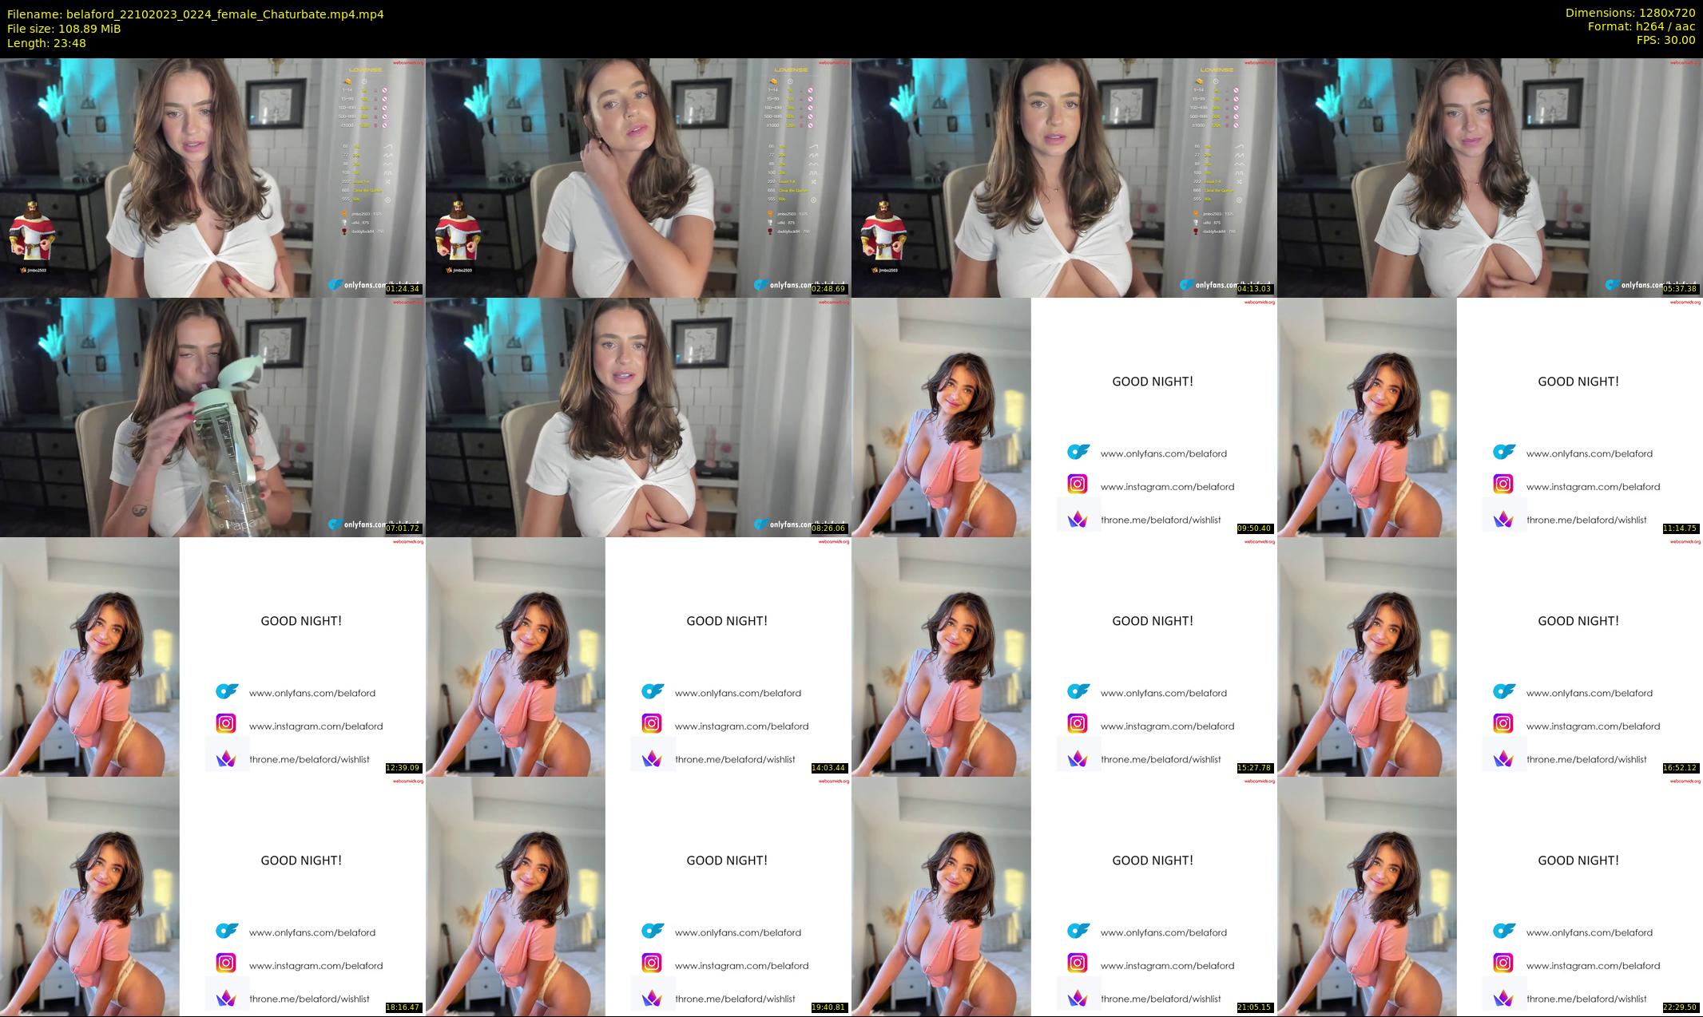
Task: Click the OnlyFans watermark logo in the 07:01.72 frame
Action: [335, 524]
